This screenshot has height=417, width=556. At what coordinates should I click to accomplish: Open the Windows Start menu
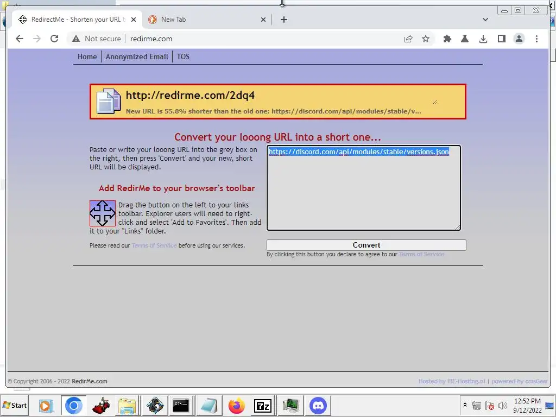click(x=15, y=405)
